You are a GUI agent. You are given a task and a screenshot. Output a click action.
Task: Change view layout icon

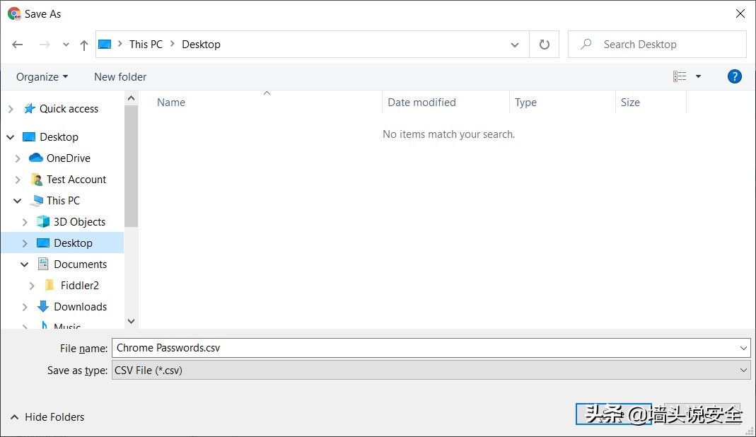click(680, 76)
